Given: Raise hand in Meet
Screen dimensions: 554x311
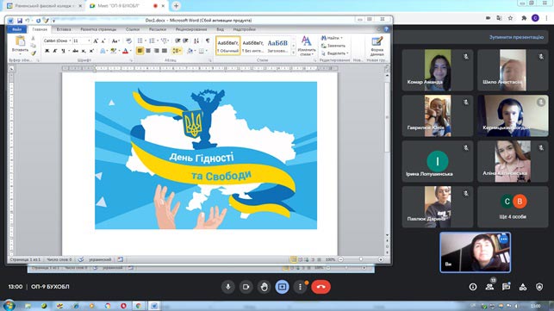Looking at the screenshot, I should point(264,287).
